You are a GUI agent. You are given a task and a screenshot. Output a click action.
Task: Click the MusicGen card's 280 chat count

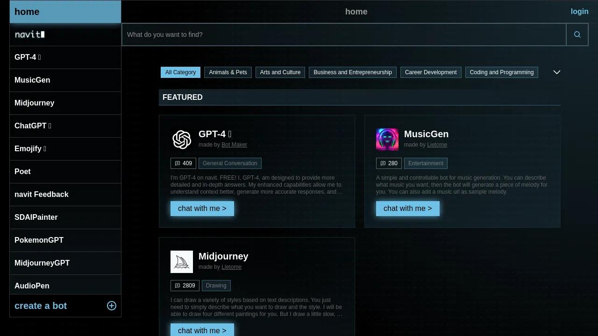[x=389, y=163]
